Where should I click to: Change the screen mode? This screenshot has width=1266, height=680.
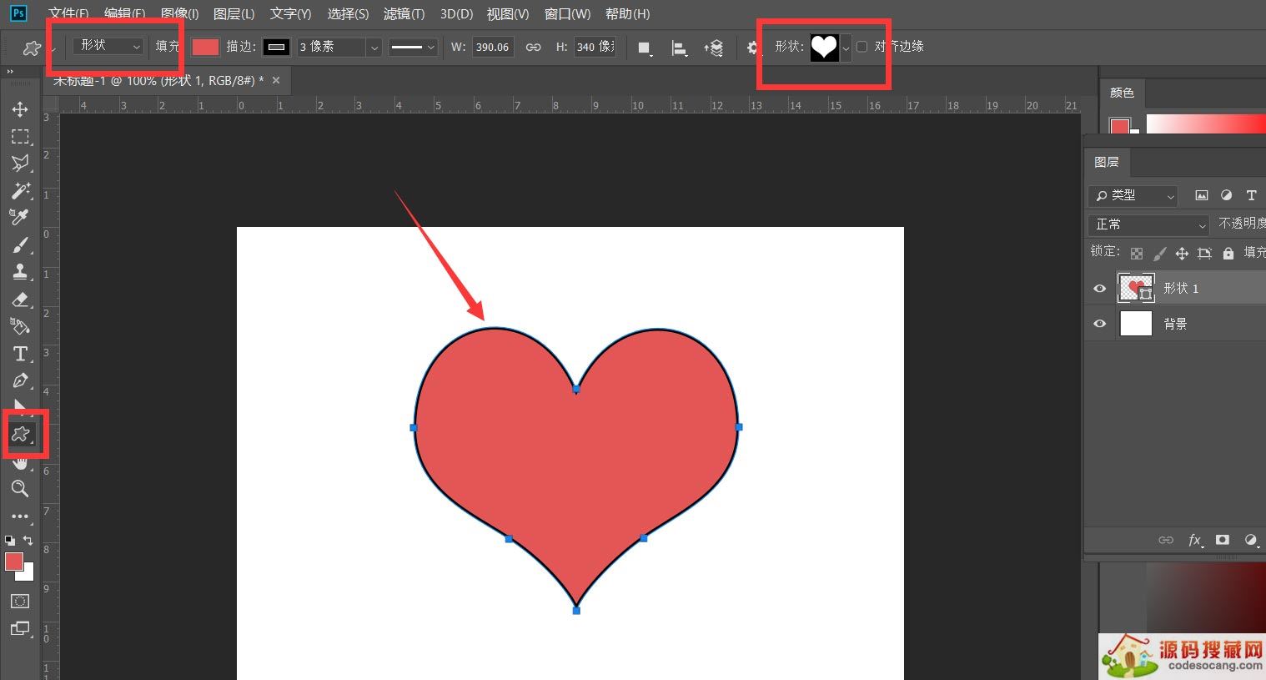coord(20,628)
